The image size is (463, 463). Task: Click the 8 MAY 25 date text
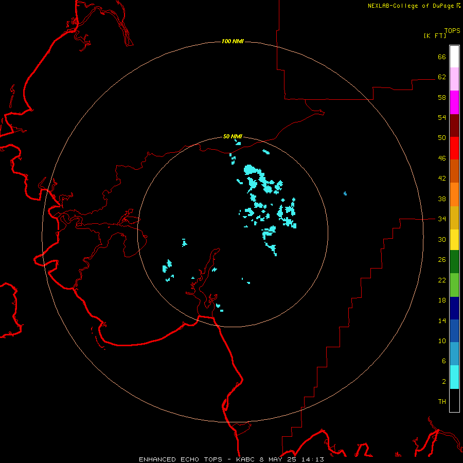click(x=279, y=459)
